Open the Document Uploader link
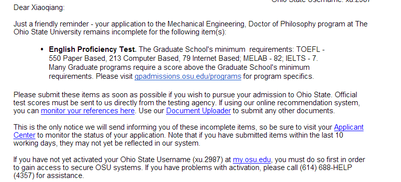This screenshot has width=401, height=182. [x=199, y=111]
